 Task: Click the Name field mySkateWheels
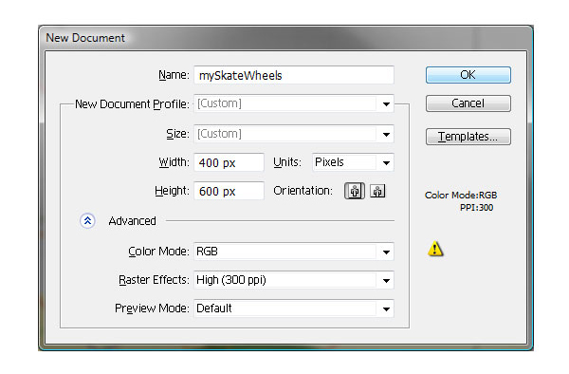(294, 75)
